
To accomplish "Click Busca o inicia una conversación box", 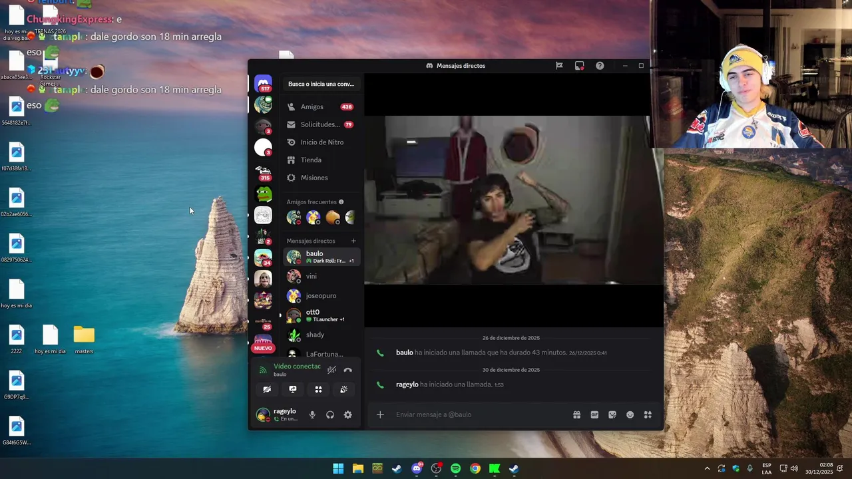I will pyautogui.click(x=321, y=84).
